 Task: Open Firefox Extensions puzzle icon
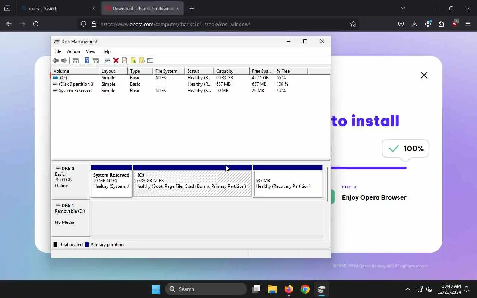pyautogui.click(x=441, y=24)
